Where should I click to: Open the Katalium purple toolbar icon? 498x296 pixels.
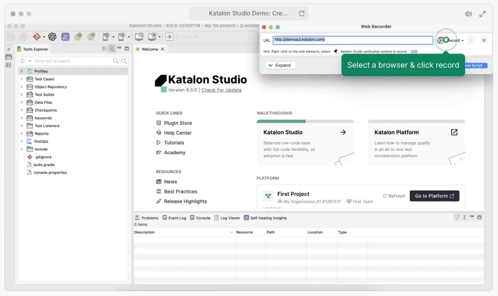click(65, 36)
